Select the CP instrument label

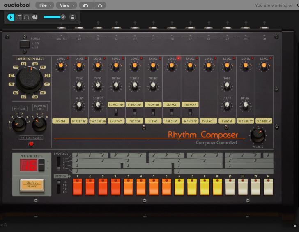(x=43, y=67)
